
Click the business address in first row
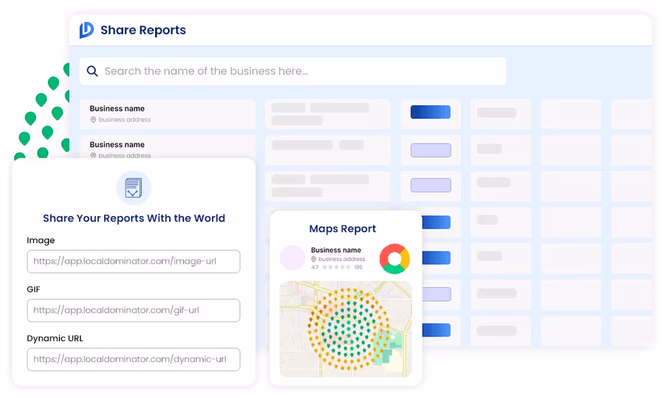125,120
